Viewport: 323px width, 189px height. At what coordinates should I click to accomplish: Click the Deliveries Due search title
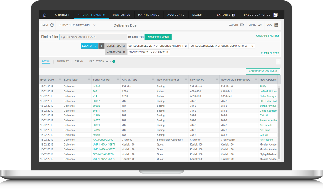point(125,25)
